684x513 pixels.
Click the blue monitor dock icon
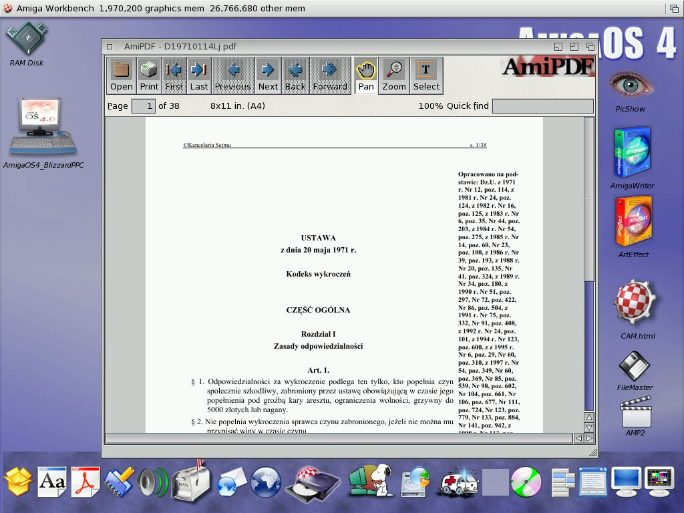[x=627, y=482]
